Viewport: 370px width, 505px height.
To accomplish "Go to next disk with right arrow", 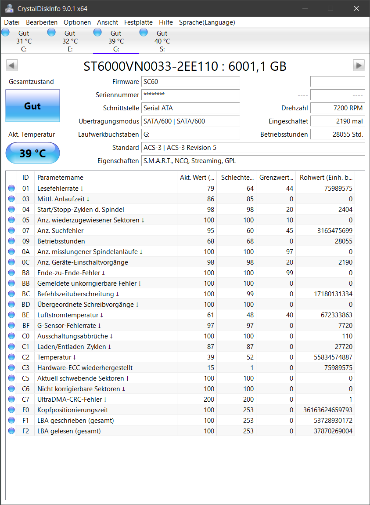I will (359, 65).
